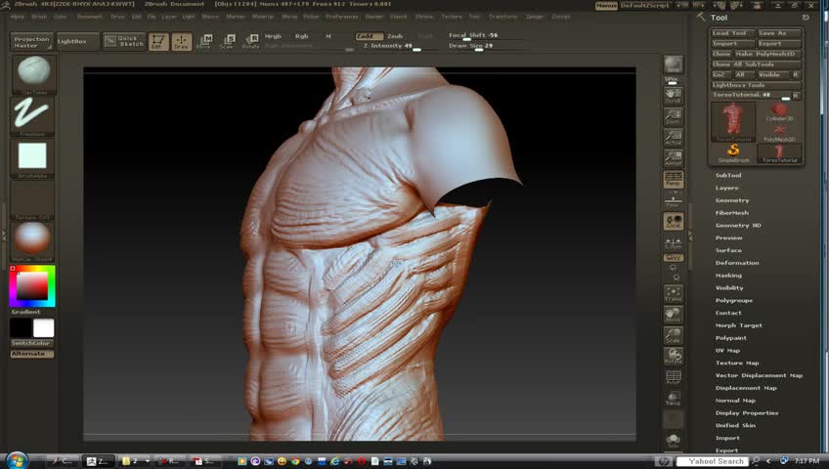
Task: Expand the SubTool section
Action: click(x=728, y=175)
